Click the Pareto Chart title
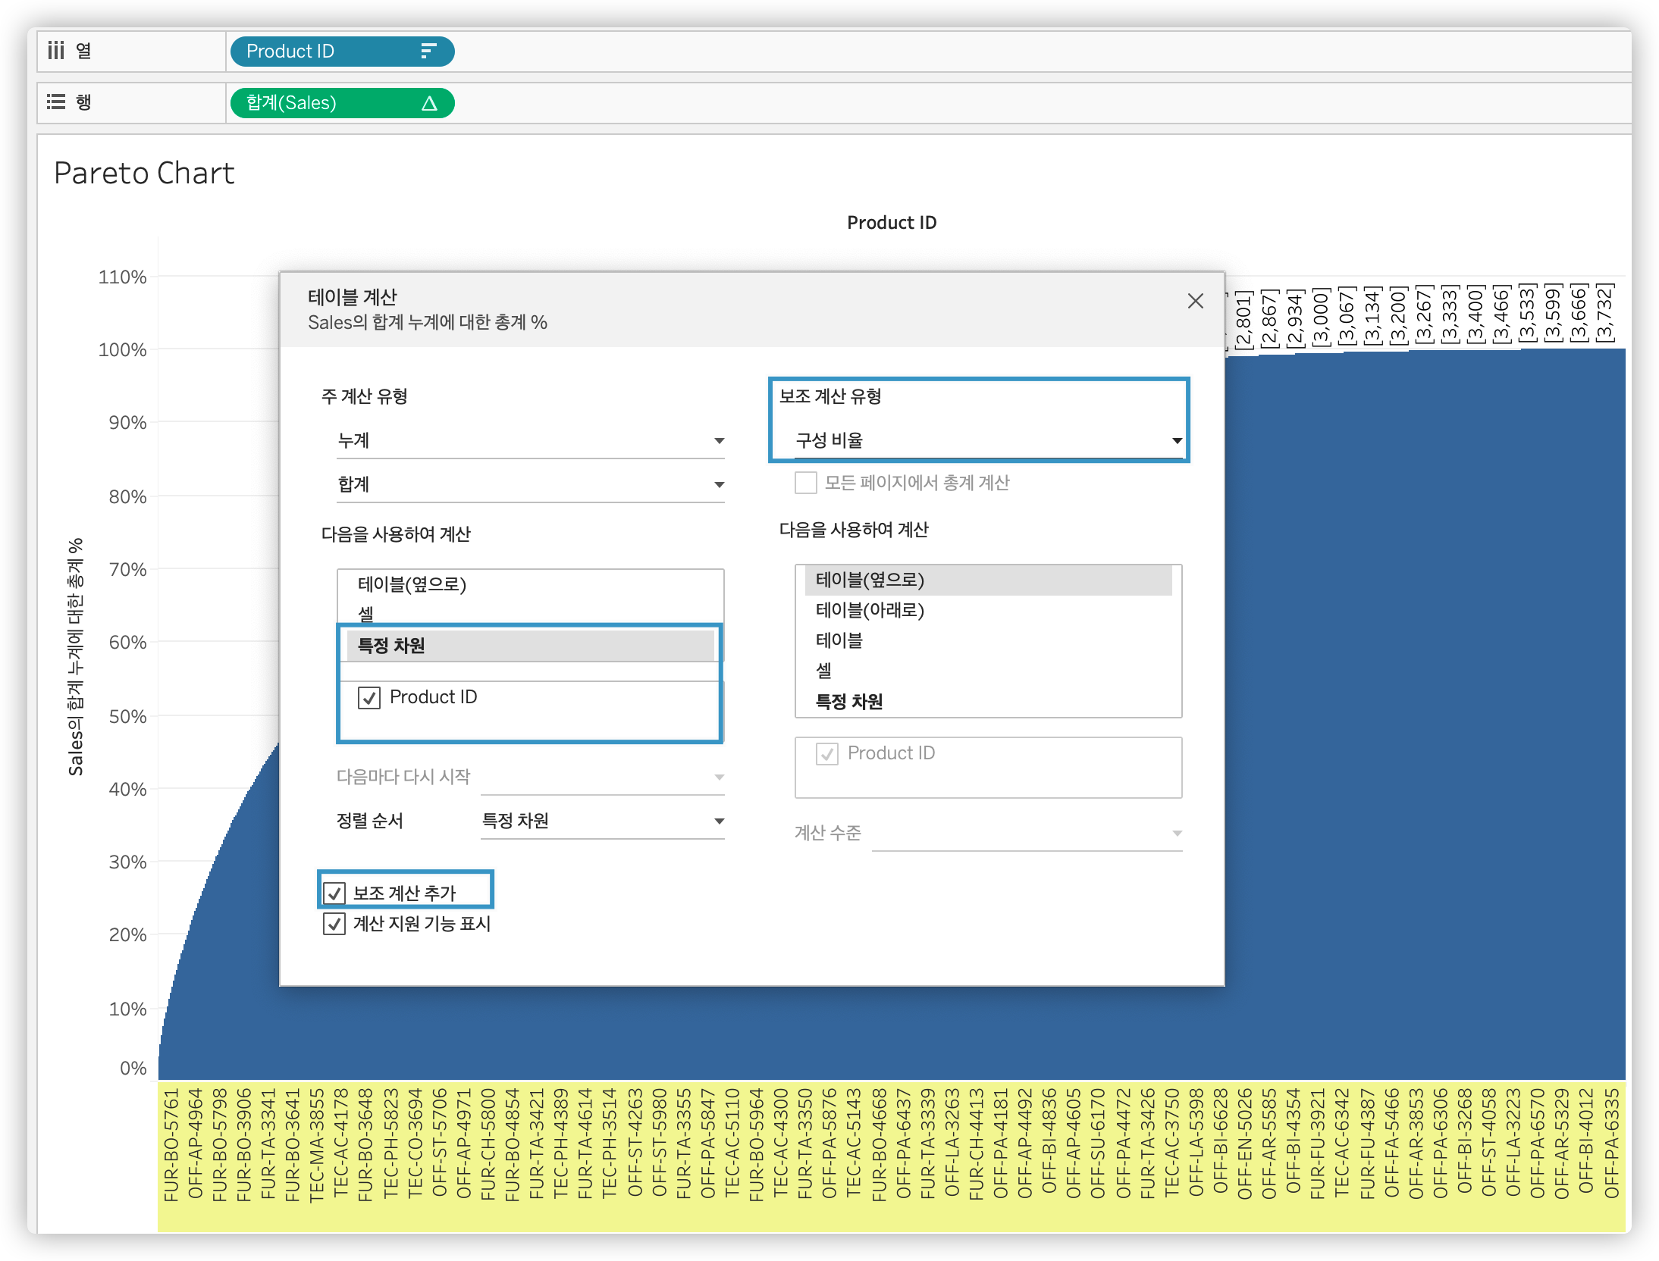This screenshot has height=1261, width=1659. 144,174
